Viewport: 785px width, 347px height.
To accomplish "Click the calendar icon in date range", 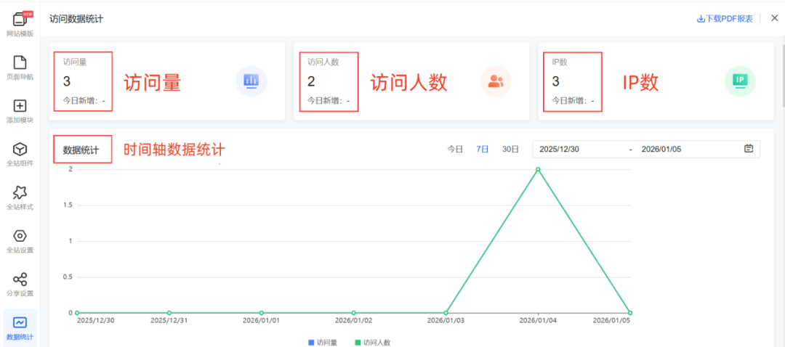I will (x=749, y=149).
